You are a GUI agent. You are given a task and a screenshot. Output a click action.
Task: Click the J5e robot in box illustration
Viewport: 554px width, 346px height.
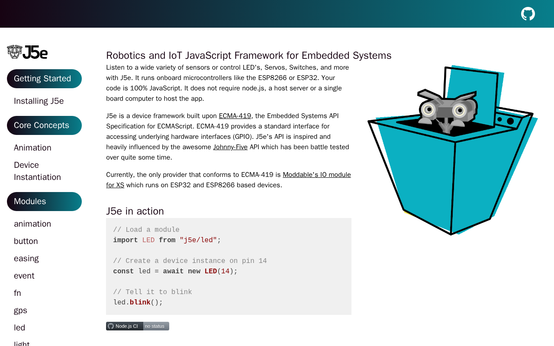pyautogui.click(x=452, y=150)
